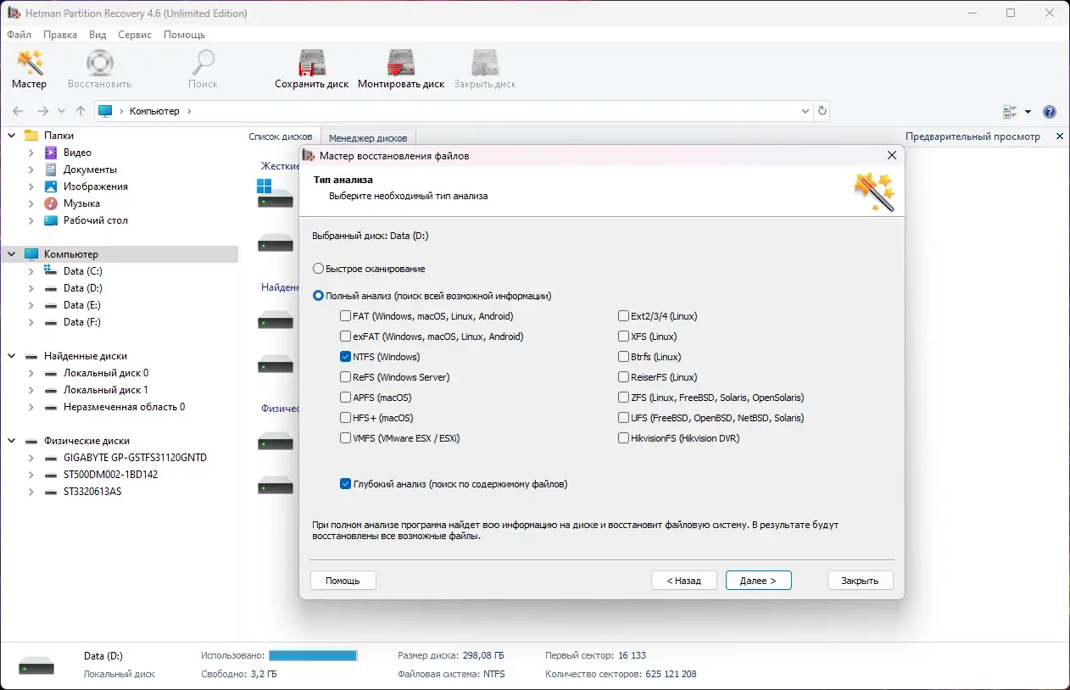Expand the ST500DM002-1BD142 node
Image resolution: width=1070 pixels, height=690 pixels.
31,475
